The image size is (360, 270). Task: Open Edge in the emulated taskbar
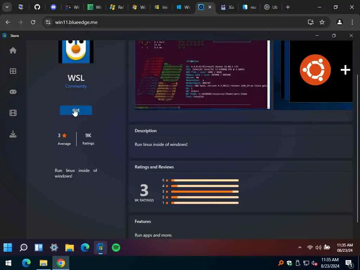click(85, 247)
